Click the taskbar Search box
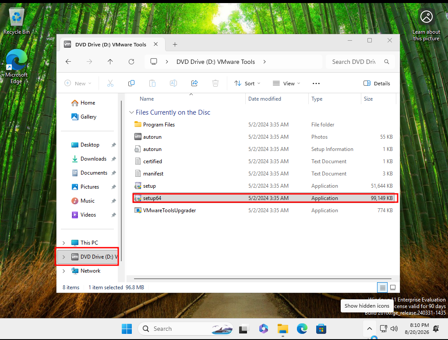Viewport: 448px width, 340px height. click(186, 329)
